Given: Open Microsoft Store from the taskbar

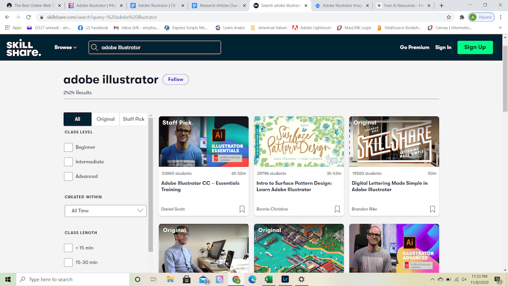Looking at the screenshot, I should point(186,279).
